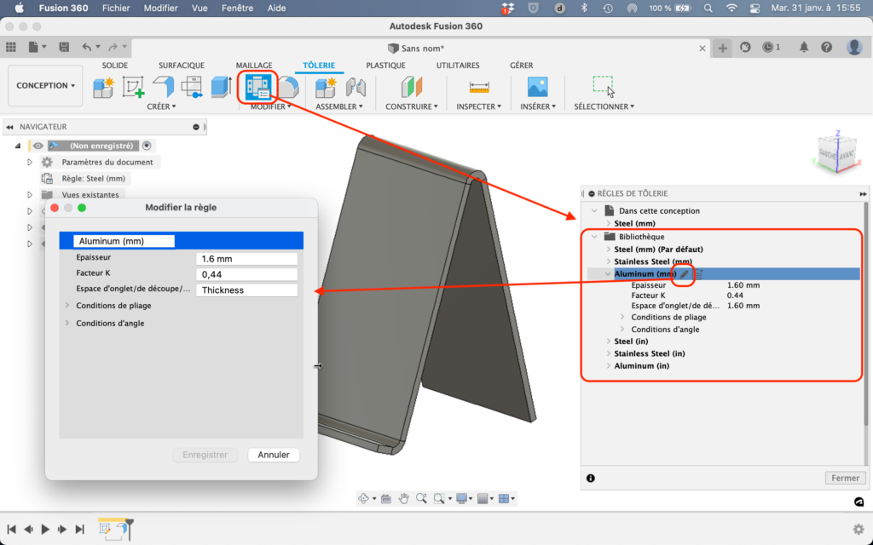Switch to the PLASTIQUE tab

point(385,65)
